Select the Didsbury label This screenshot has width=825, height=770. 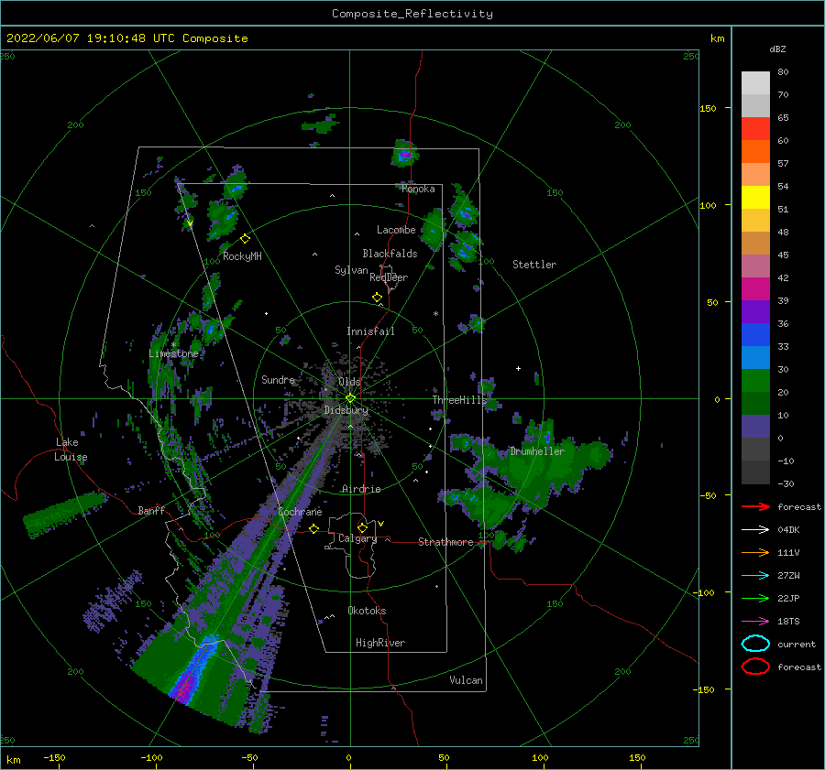tap(346, 410)
